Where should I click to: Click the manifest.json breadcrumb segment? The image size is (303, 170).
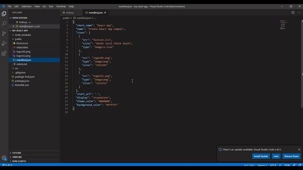tap(82, 18)
